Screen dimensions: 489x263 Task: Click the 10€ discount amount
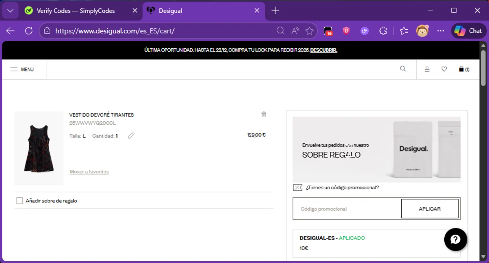click(x=304, y=248)
